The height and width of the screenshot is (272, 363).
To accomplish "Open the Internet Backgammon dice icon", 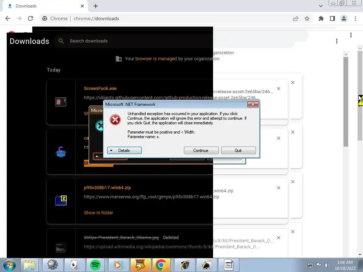I will click(185, 265).
